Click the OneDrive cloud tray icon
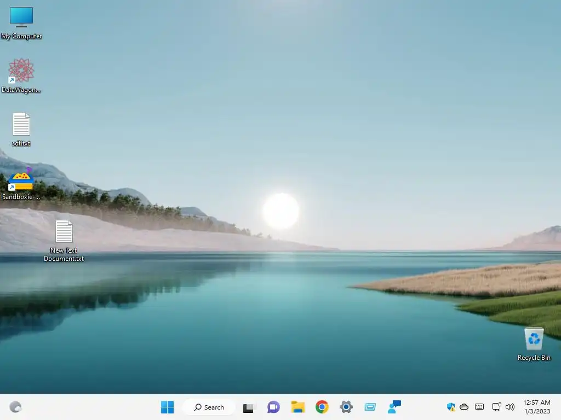 click(464, 407)
